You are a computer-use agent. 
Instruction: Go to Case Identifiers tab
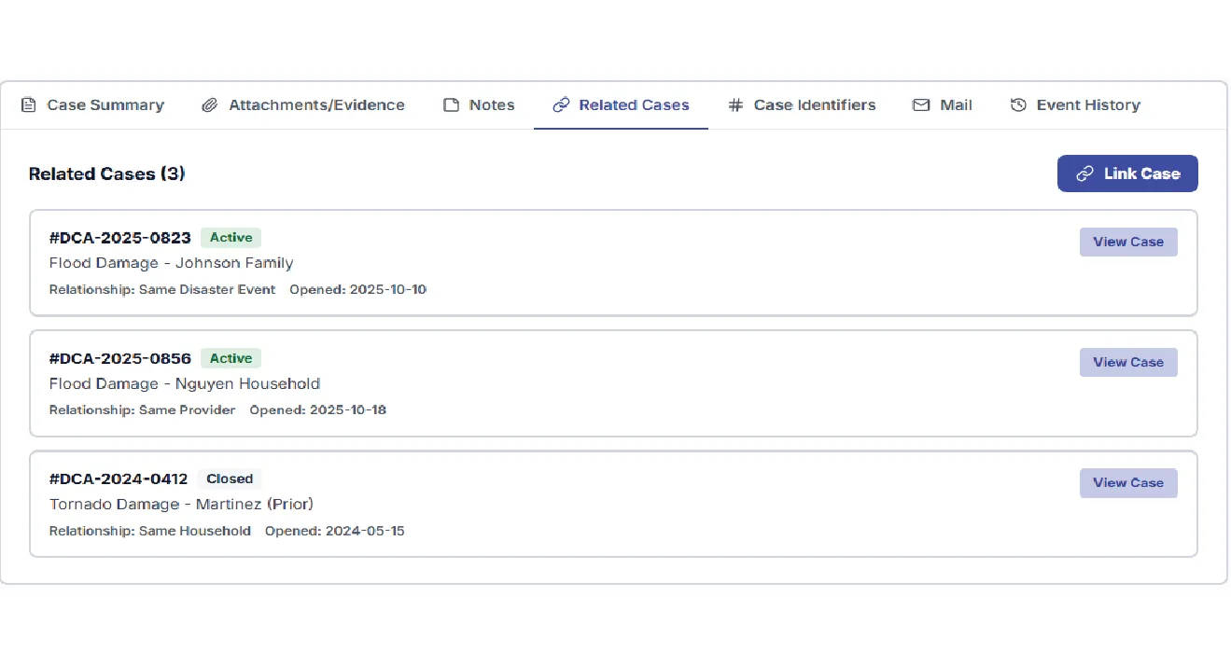click(802, 105)
